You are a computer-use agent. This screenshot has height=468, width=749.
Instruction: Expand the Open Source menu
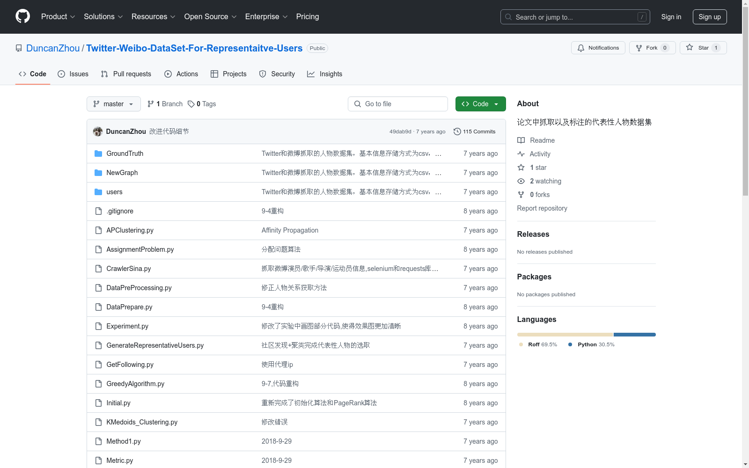[211, 17]
